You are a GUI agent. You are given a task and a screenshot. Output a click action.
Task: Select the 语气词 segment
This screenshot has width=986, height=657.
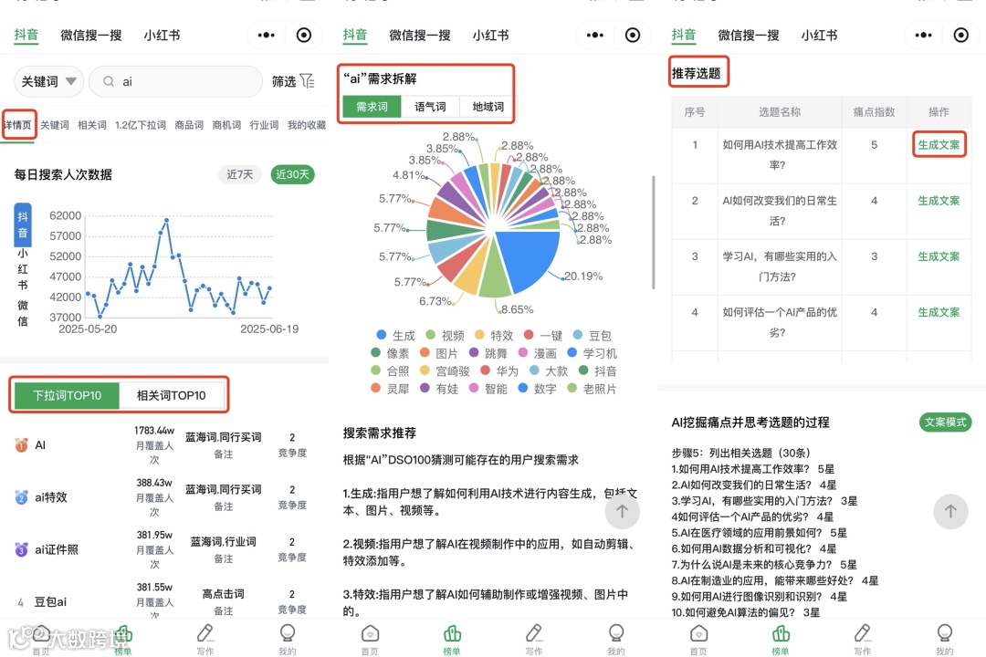point(430,107)
